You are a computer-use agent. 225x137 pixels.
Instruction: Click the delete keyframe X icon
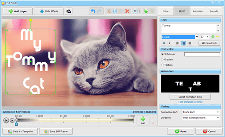pyautogui.click(x=153, y=123)
